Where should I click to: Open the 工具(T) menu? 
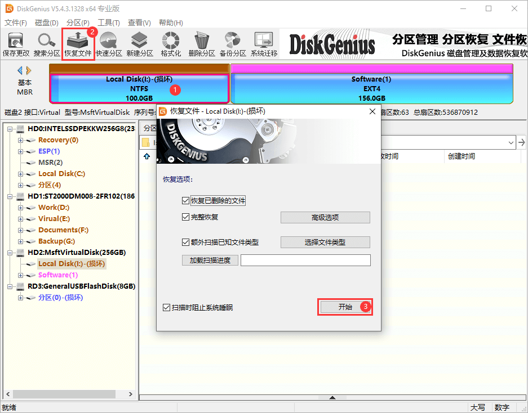[x=109, y=23]
